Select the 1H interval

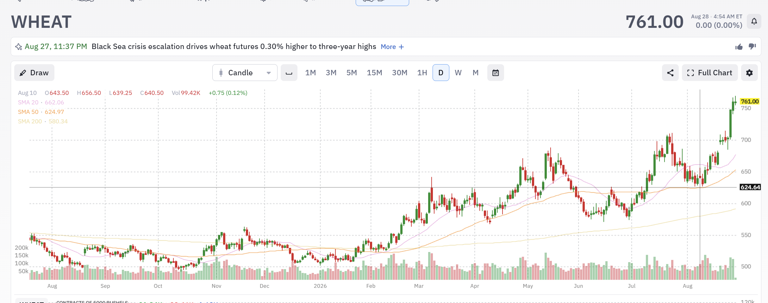tap(422, 73)
